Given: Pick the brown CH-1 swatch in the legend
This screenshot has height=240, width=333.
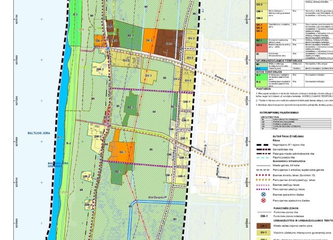Looking at the screenshot, I should 264,226.
